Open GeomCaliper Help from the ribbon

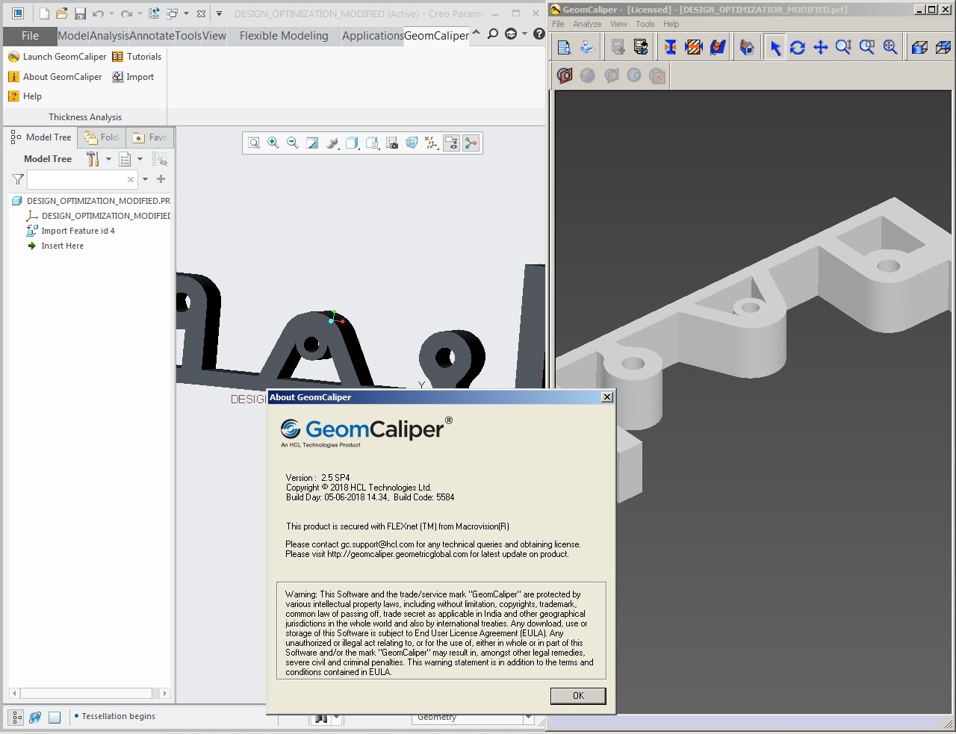[x=25, y=96]
